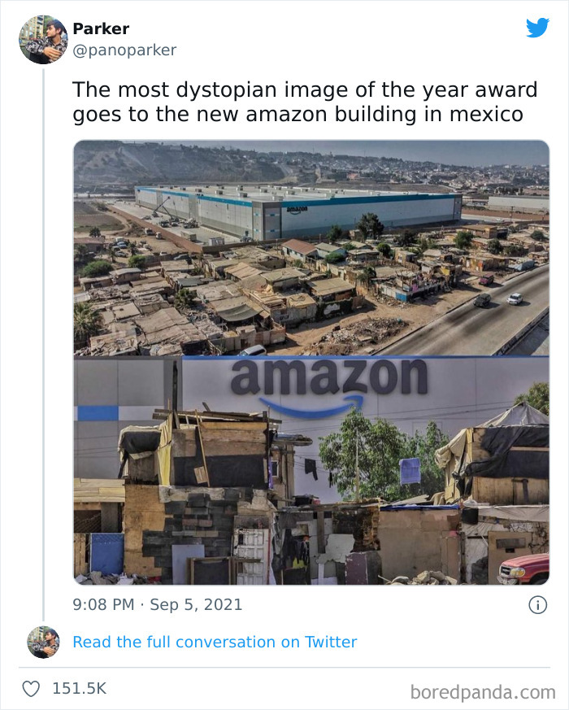Screen dimensions: 569x710
Task: Like the tweet with the heart icon
Action: click(x=31, y=689)
